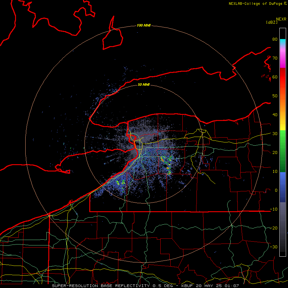Image resolution: width=288 pixels, height=288 pixels.
Task: Click the 80 value on the dBZ scale
Action: 275,39
